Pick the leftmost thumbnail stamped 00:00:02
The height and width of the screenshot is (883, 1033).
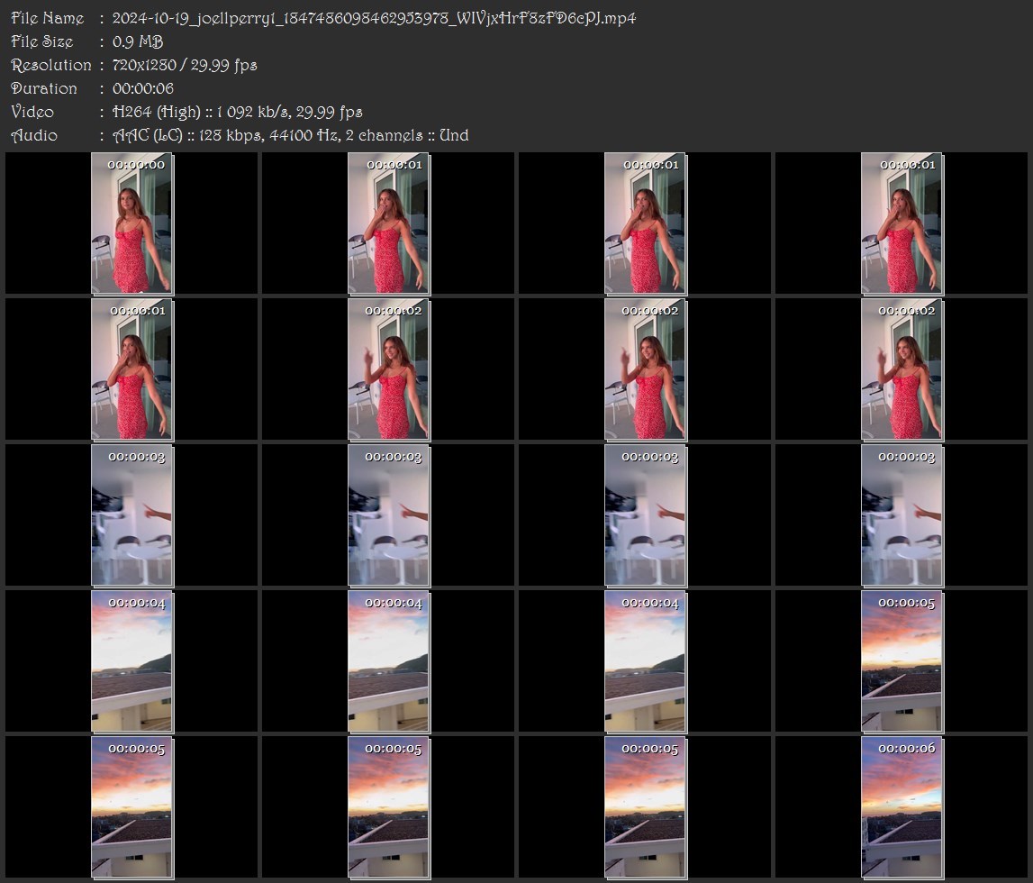point(389,369)
